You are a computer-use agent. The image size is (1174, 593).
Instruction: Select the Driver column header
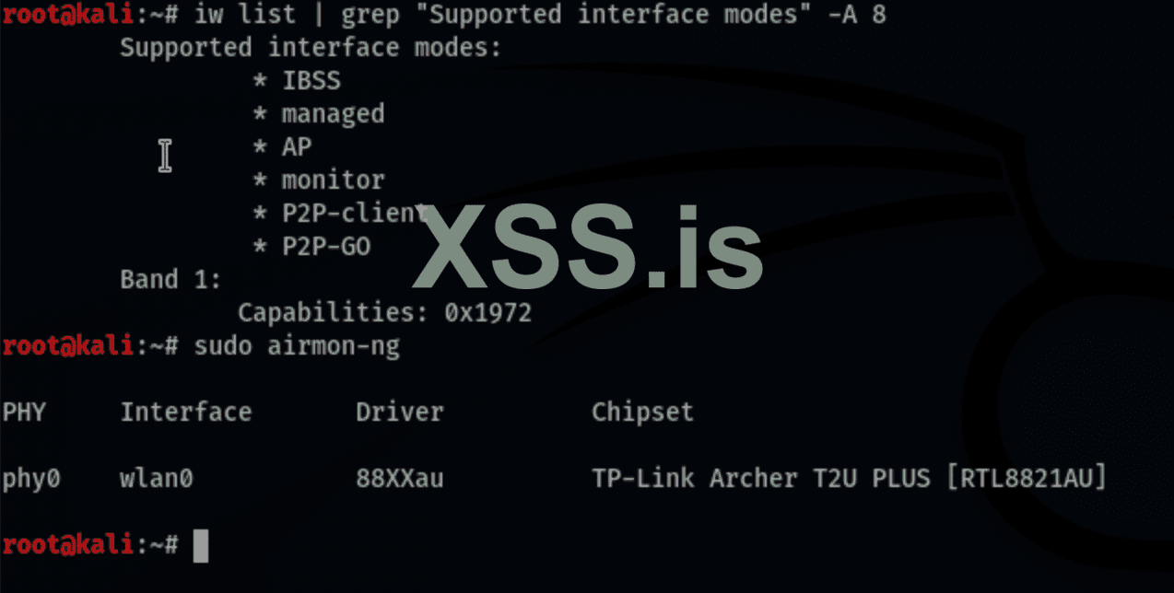(399, 412)
